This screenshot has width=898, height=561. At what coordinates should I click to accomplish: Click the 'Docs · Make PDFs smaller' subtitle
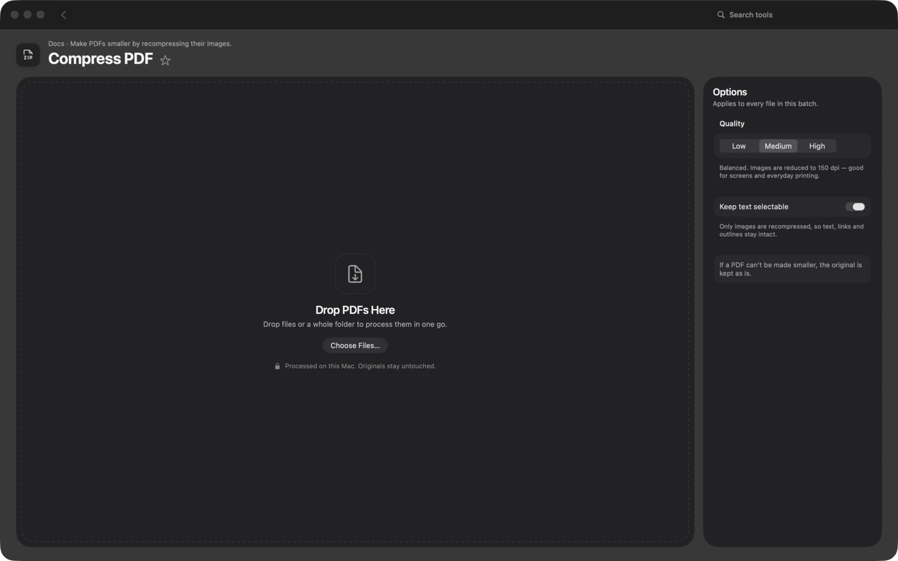point(140,44)
